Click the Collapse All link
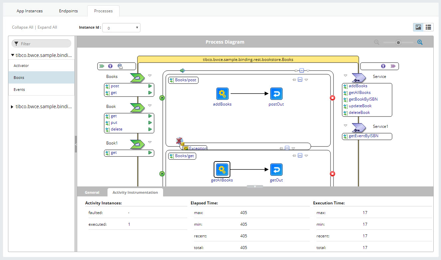 point(23,27)
